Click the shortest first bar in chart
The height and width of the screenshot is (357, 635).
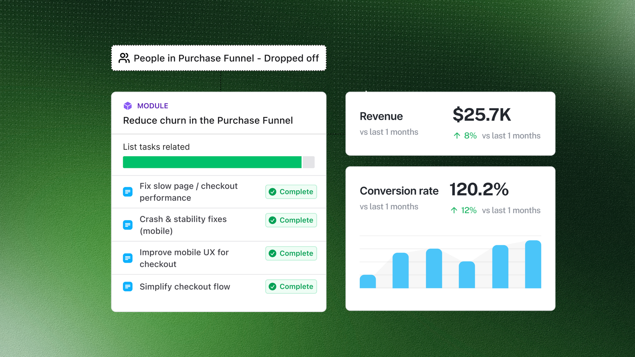click(368, 281)
